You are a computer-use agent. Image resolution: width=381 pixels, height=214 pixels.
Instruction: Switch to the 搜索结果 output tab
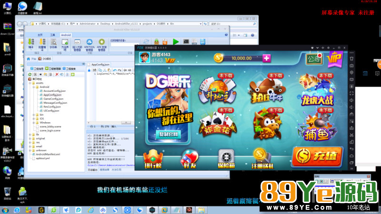pyautogui.click(x=104, y=170)
